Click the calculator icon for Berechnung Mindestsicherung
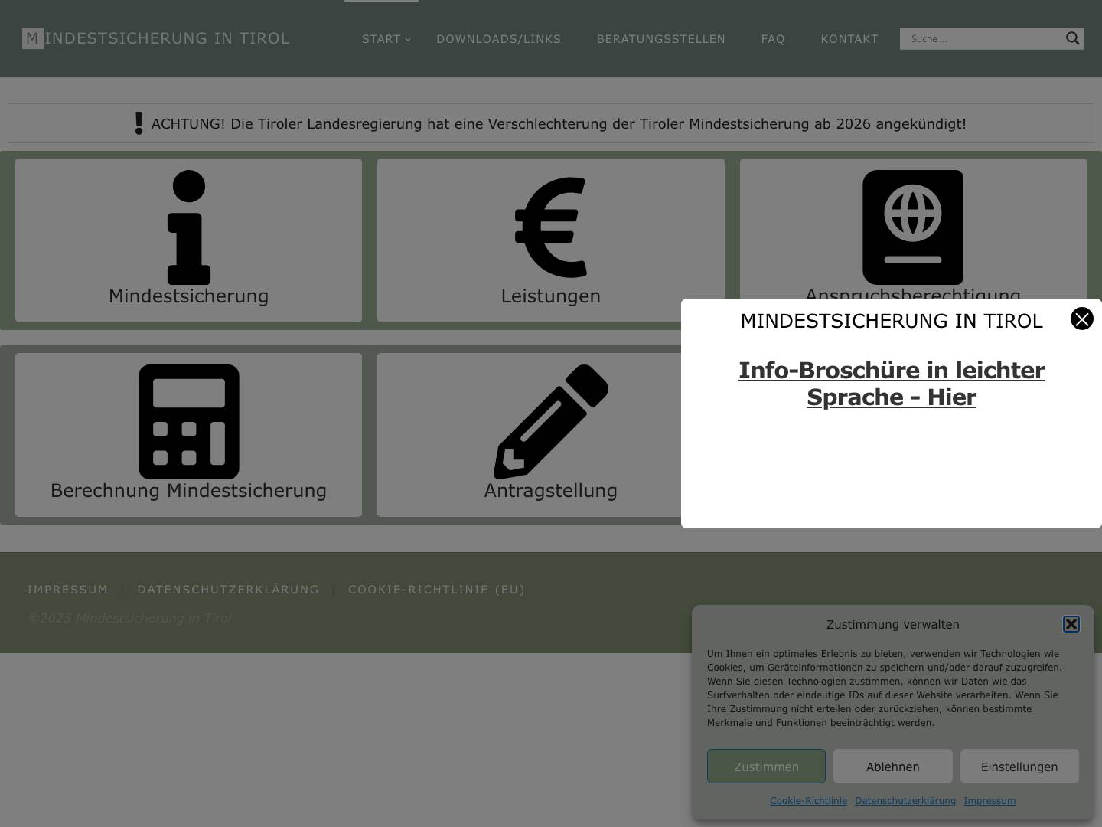Image resolution: width=1102 pixels, height=827 pixels. pyautogui.click(x=188, y=422)
